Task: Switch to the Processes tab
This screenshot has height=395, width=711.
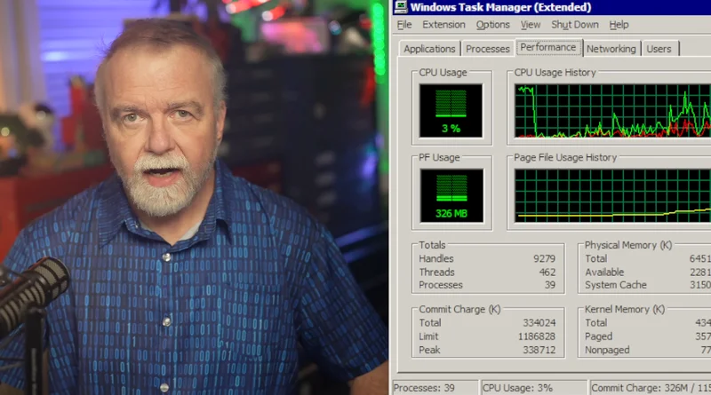Action: [488, 49]
